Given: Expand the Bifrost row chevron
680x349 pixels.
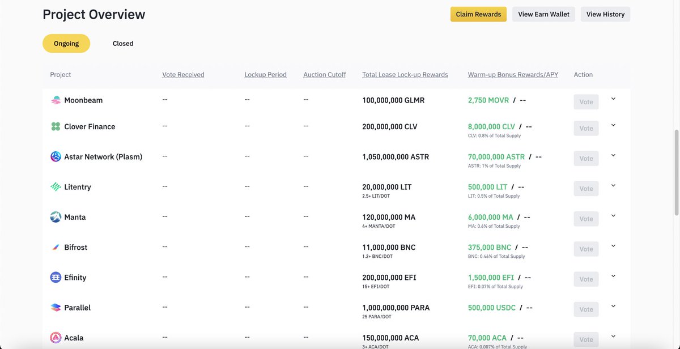Looking at the screenshot, I should 613,246.
